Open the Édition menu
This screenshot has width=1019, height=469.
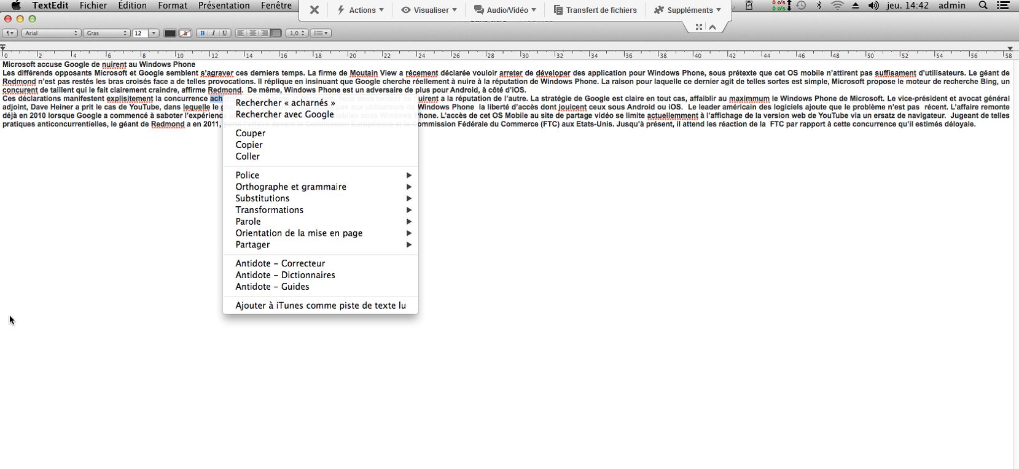click(132, 6)
